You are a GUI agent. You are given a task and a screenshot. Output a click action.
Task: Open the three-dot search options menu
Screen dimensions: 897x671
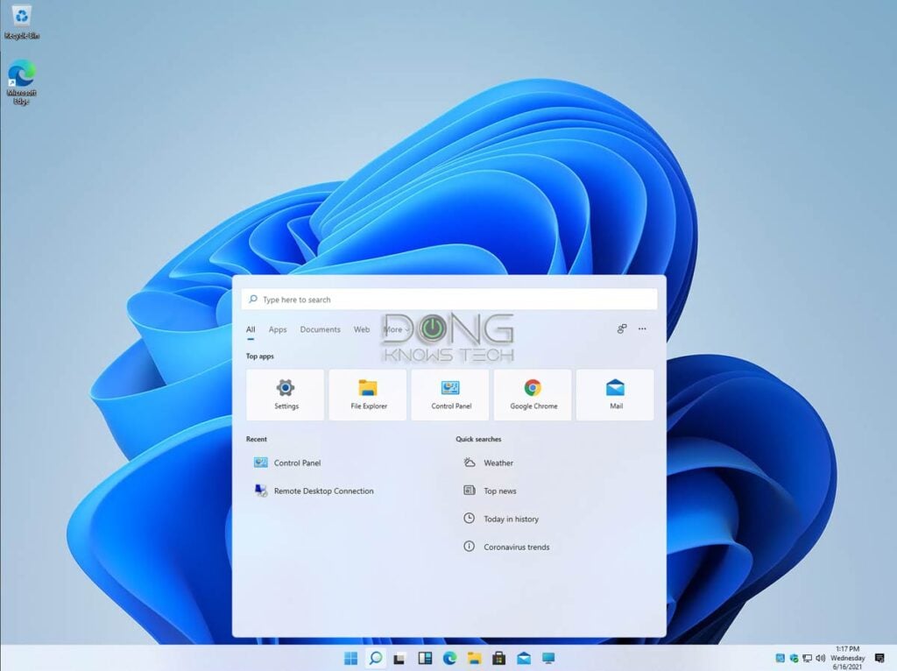tap(642, 328)
